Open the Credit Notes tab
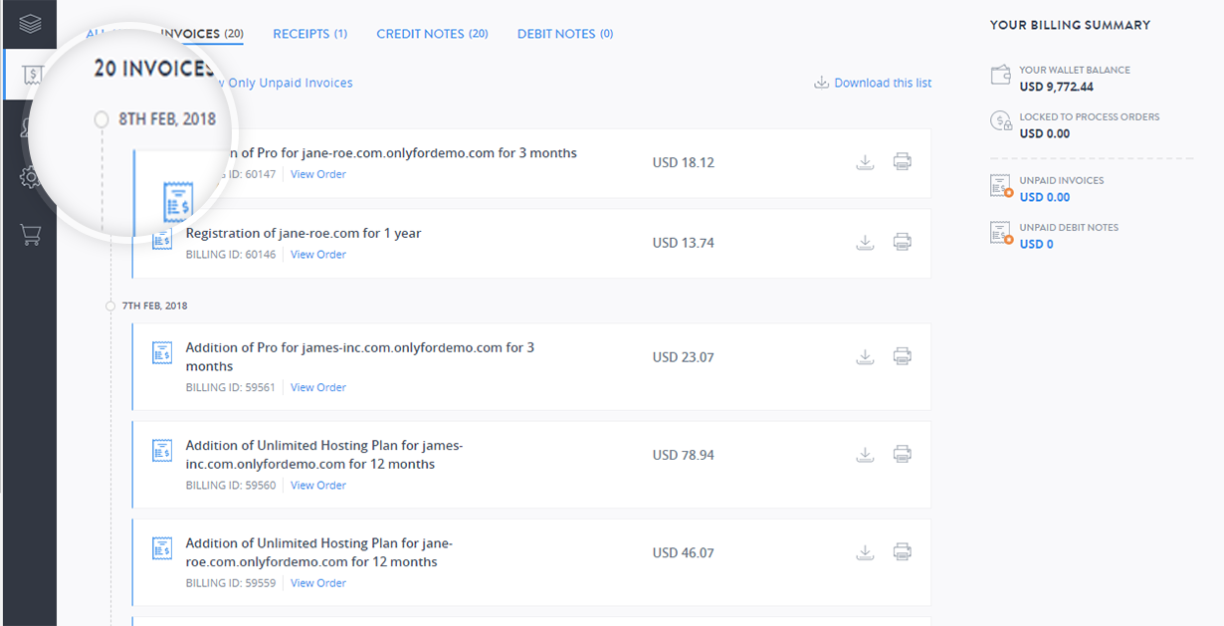The height and width of the screenshot is (626, 1224). pyautogui.click(x=432, y=34)
